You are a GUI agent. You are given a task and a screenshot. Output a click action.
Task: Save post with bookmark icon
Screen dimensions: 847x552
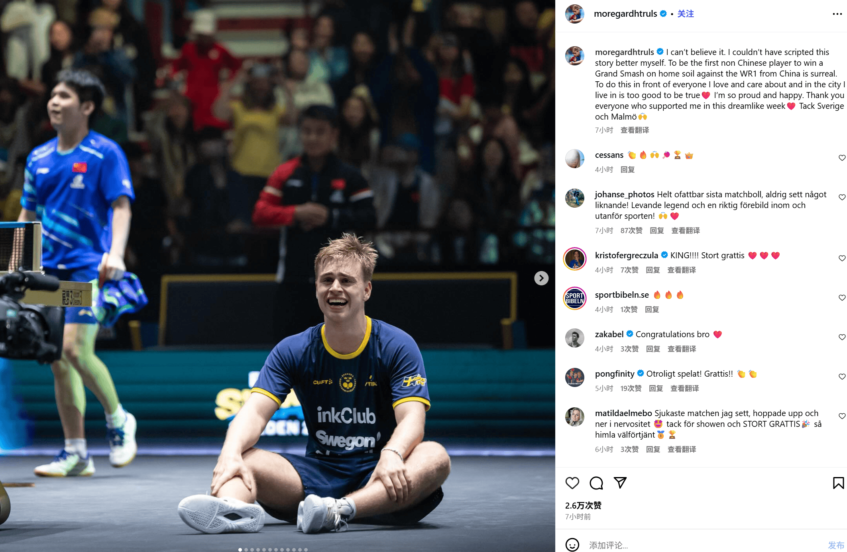(x=838, y=483)
